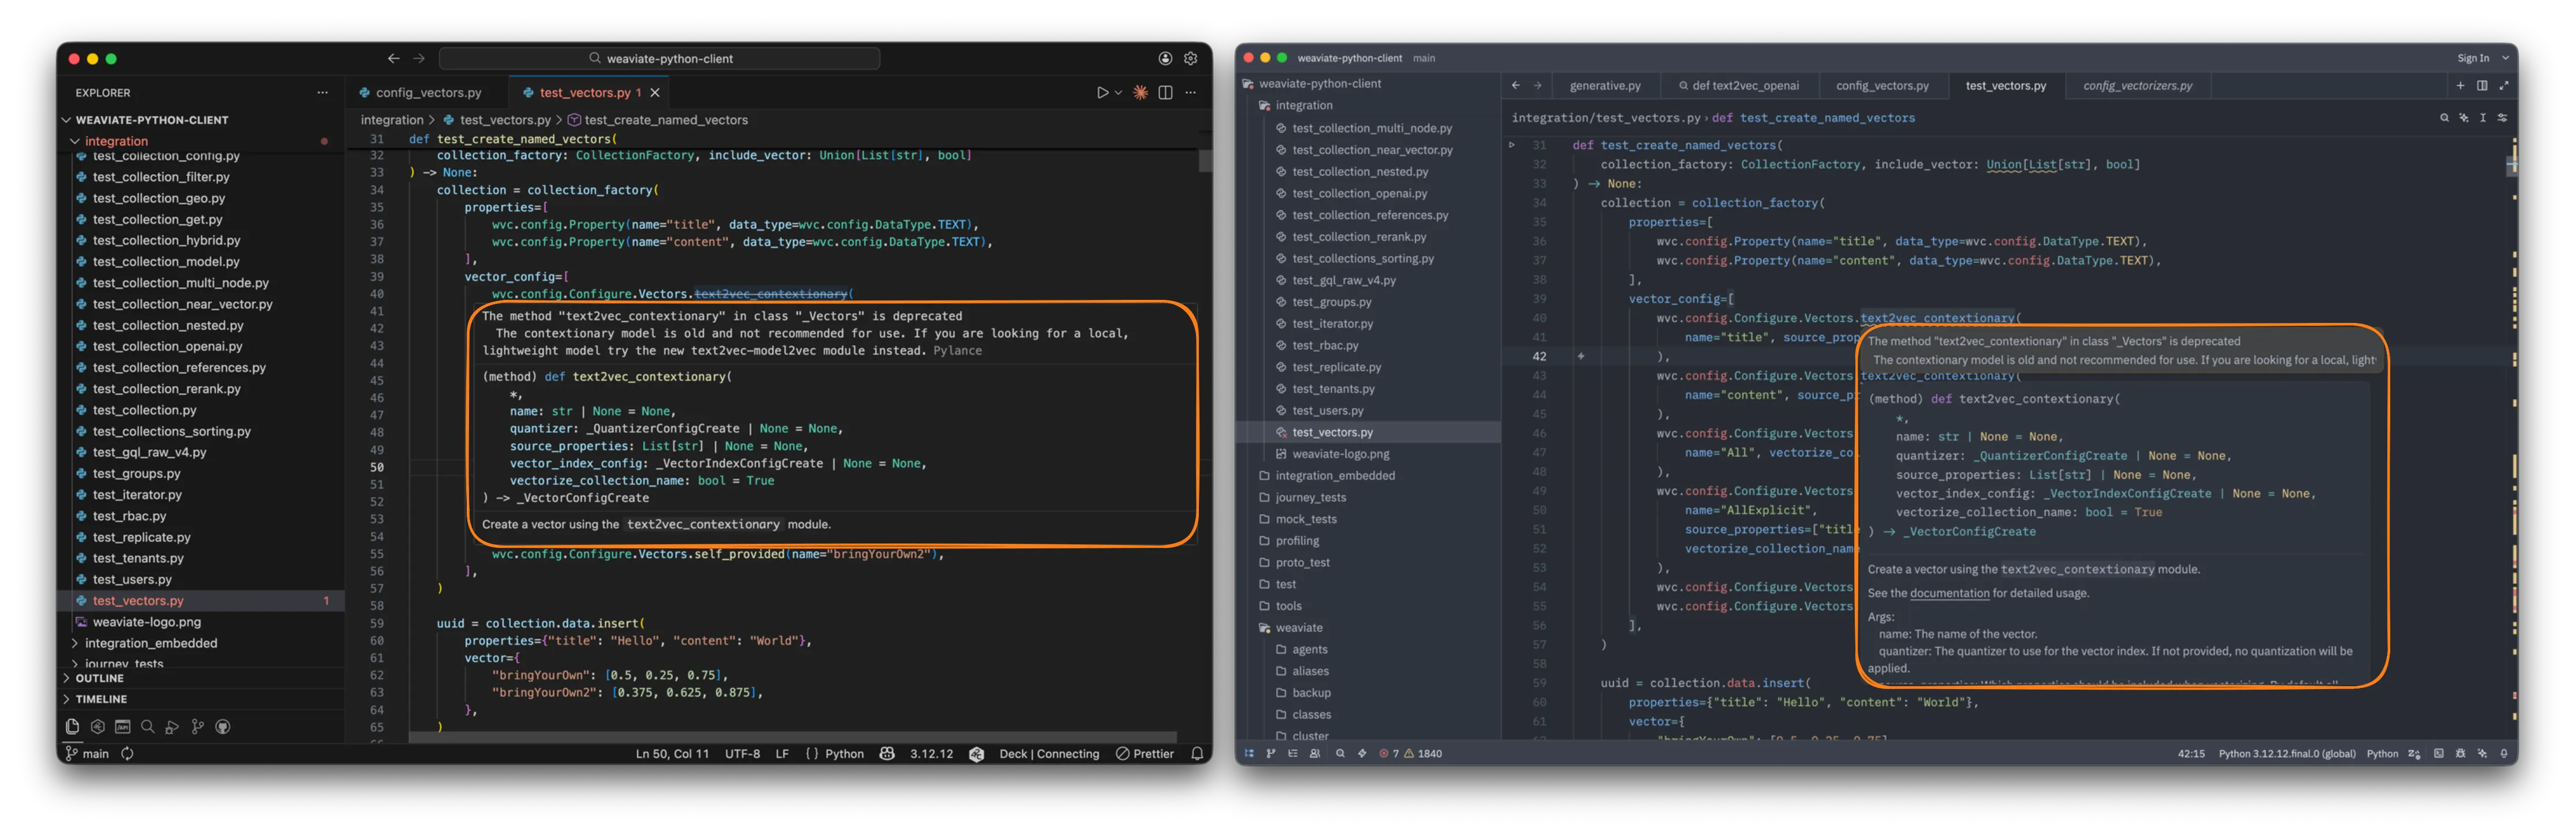
Task: Split the pane in Zed editor
Action: [2482, 86]
